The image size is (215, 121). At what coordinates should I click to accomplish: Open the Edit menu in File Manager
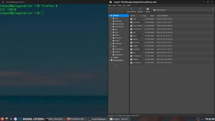click(x=114, y=5)
